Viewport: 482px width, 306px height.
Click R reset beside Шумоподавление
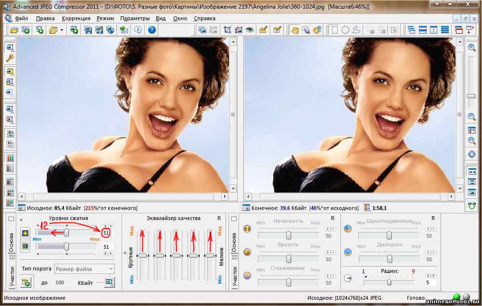point(433,218)
